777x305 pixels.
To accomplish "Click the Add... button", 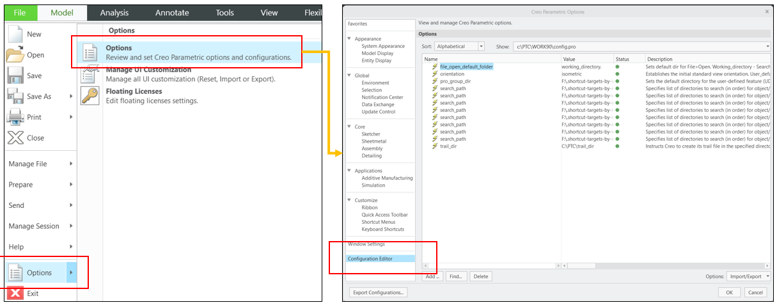I will tap(432, 276).
